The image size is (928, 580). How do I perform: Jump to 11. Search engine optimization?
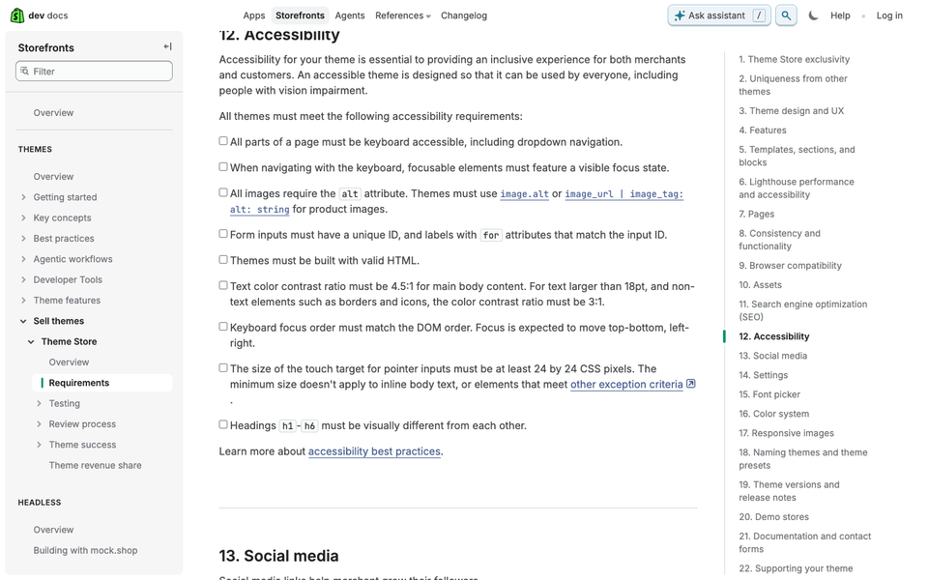(802, 310)
